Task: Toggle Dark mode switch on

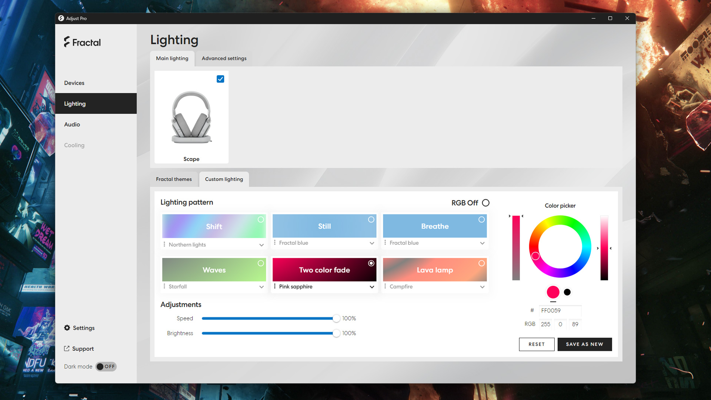Action: pyautogui.click(x=106, y=366)
